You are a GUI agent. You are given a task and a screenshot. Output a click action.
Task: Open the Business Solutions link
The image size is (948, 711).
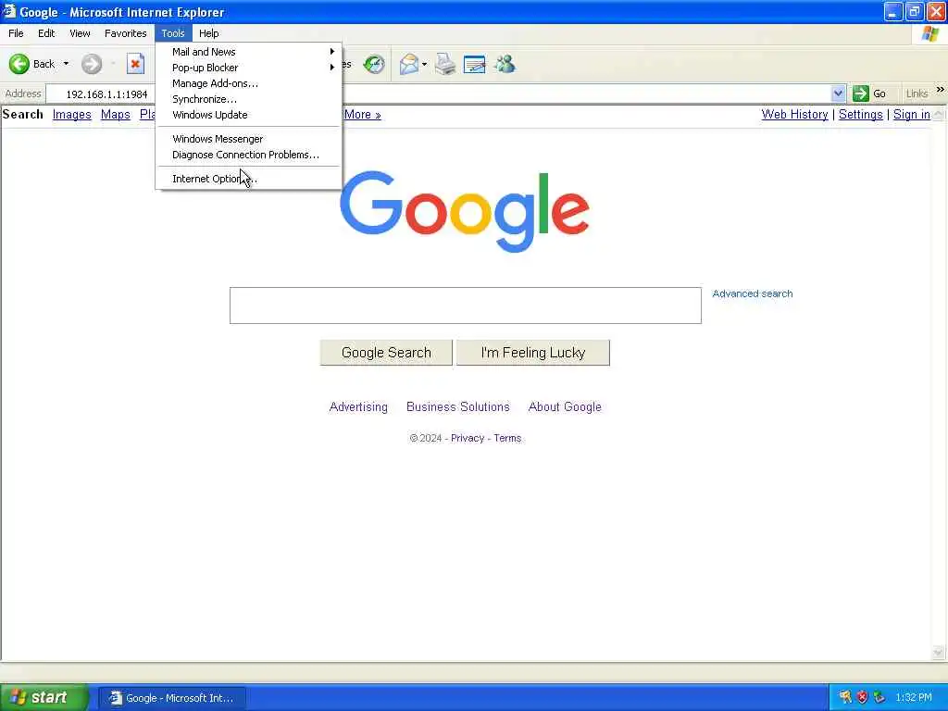tap(458, 407)
